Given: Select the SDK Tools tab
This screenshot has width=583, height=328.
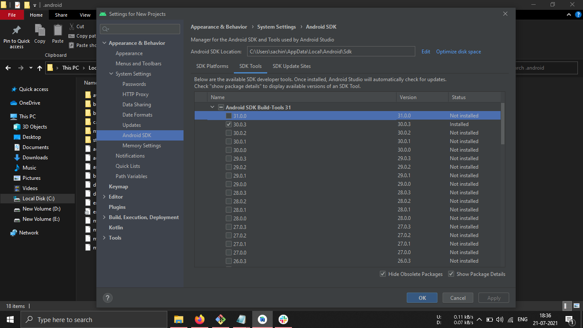Looking at the screenshot, I should 251,66.
